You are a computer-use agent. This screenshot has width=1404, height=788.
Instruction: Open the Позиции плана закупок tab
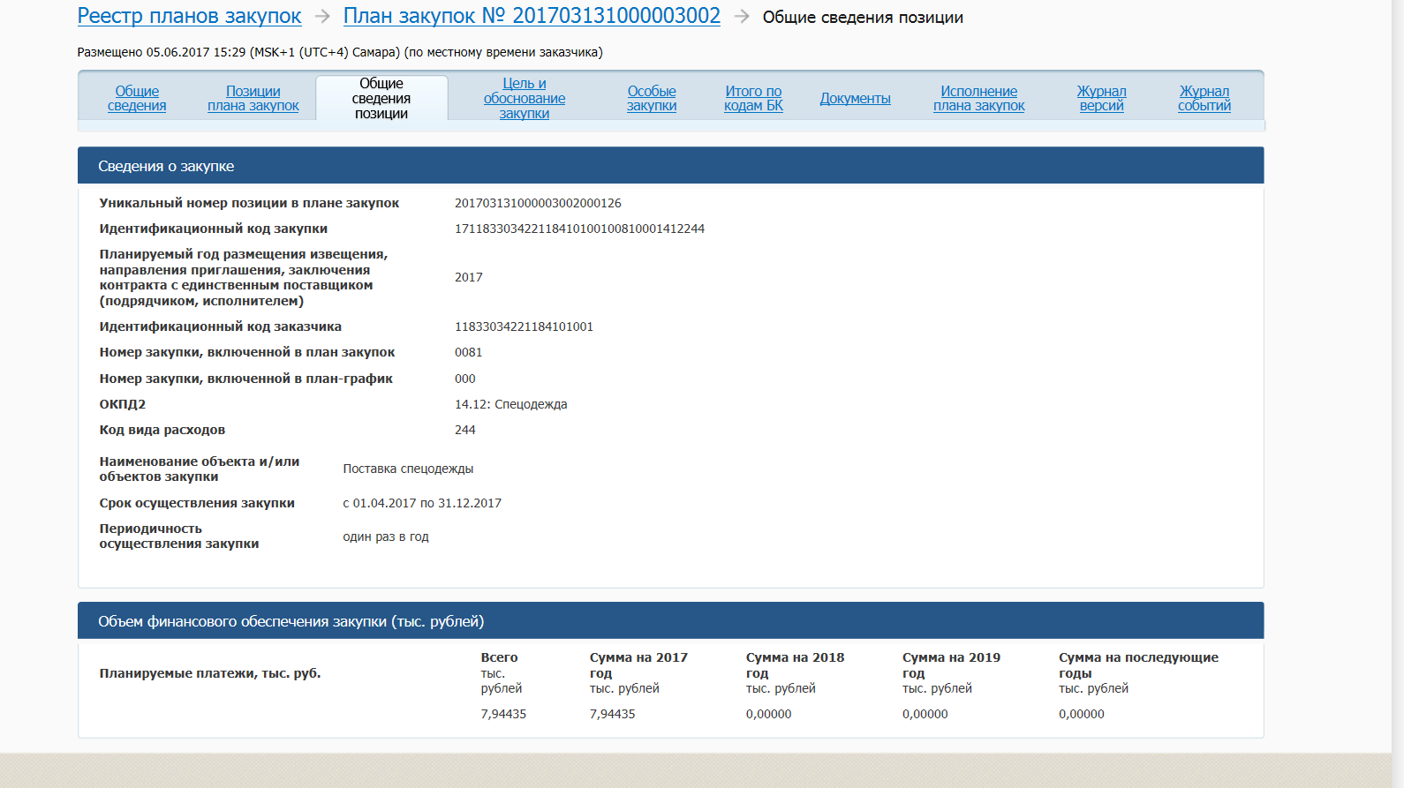[253, 98]
